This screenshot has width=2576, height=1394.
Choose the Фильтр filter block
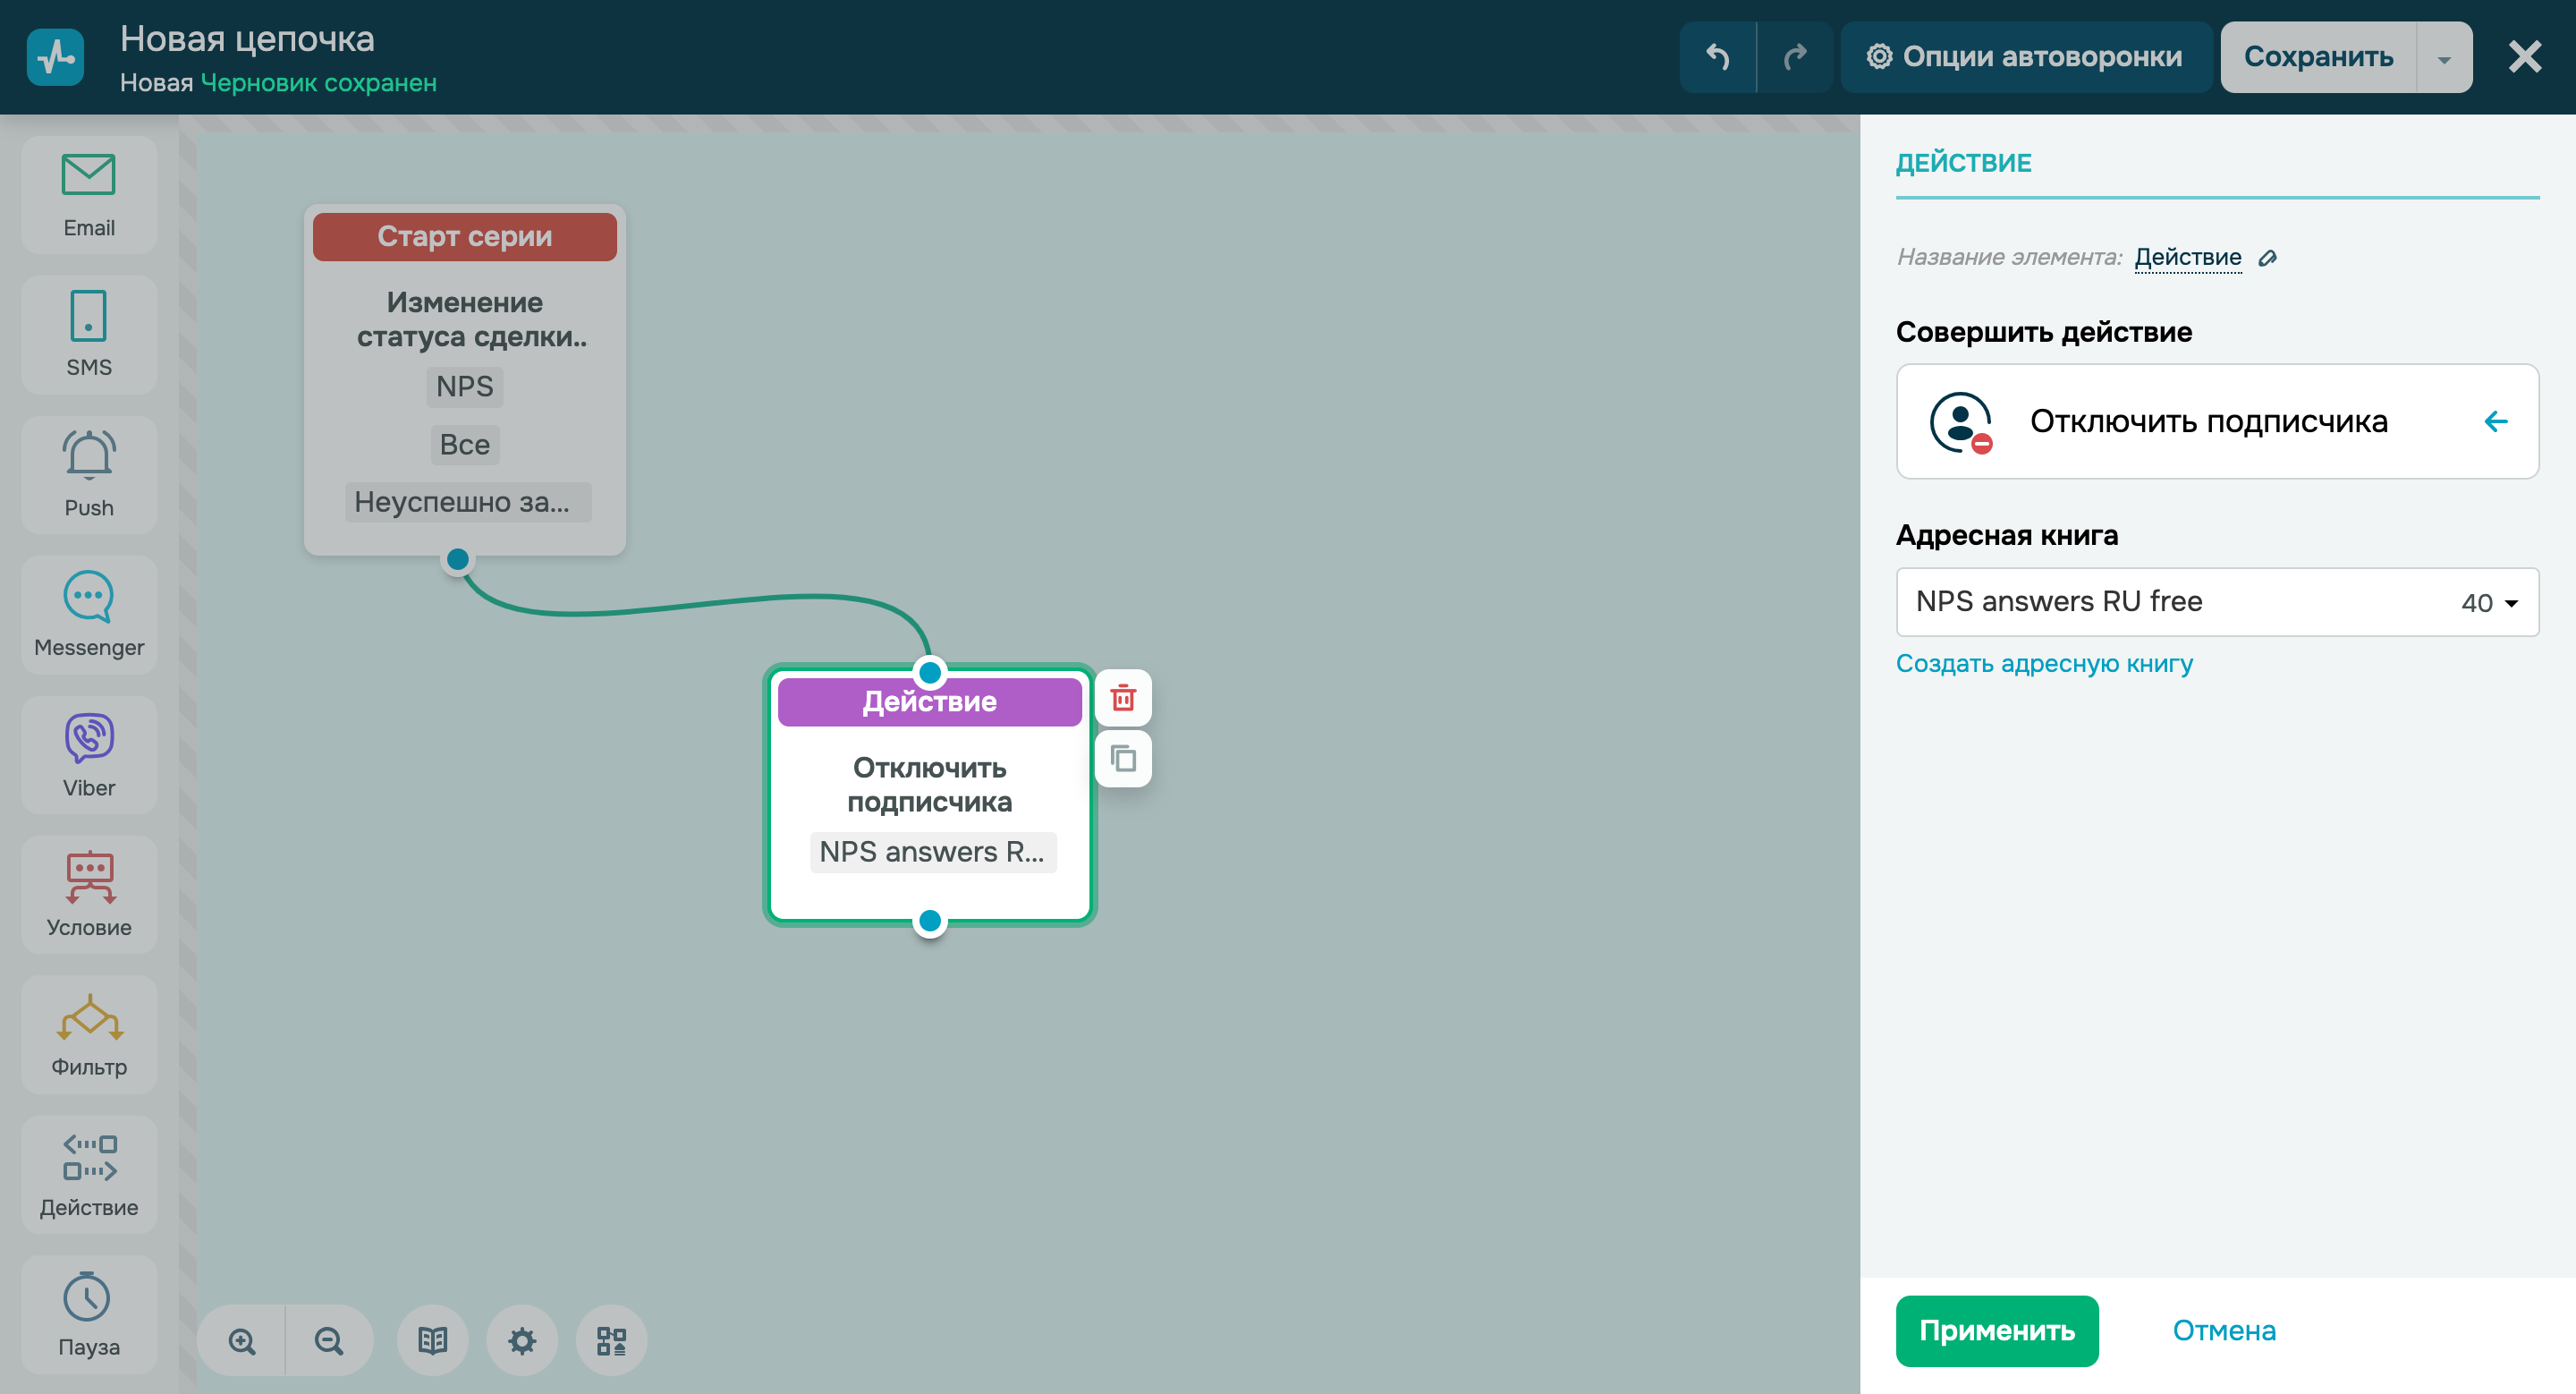coord(89,1034)
